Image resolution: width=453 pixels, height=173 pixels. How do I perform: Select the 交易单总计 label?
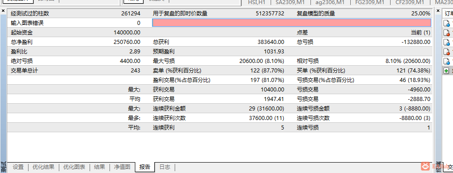[x=24, y=71]
